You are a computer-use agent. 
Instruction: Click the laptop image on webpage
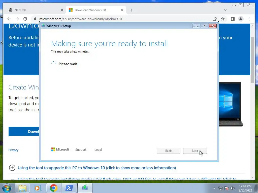click(x=231, y=104)
